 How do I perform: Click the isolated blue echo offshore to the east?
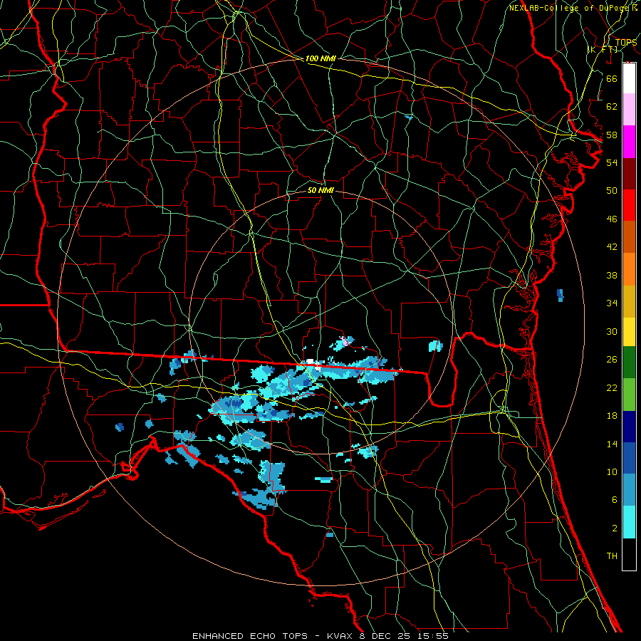coord(560,295)
